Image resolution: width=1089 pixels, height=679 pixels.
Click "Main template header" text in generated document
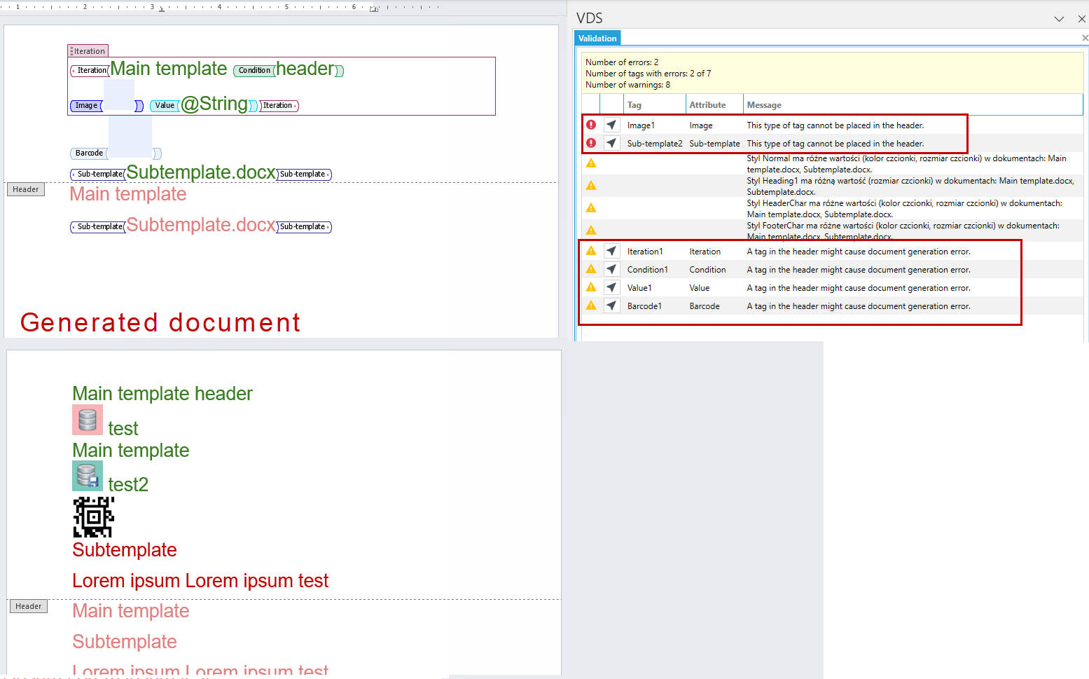coord(162,394)
